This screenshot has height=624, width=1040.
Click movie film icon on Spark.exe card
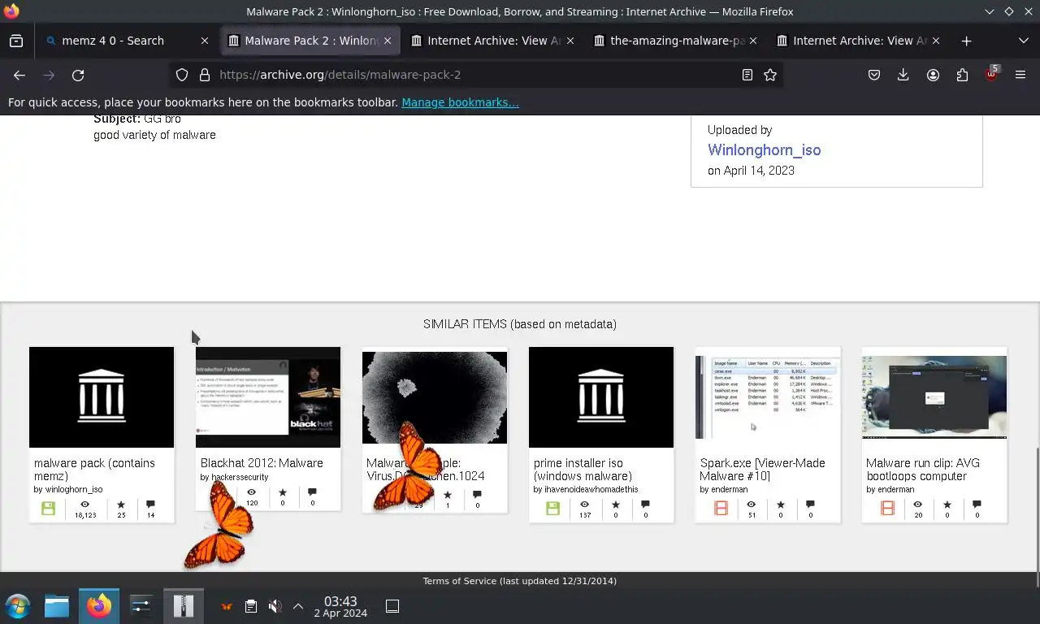[x=721, y=509]
